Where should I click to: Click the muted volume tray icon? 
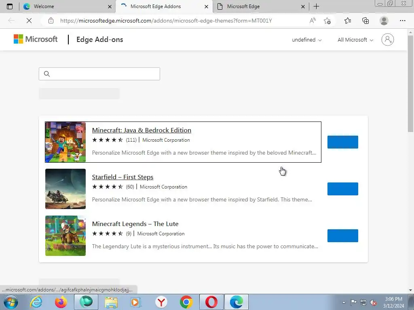pyautogui.click(x=373, y=302)
